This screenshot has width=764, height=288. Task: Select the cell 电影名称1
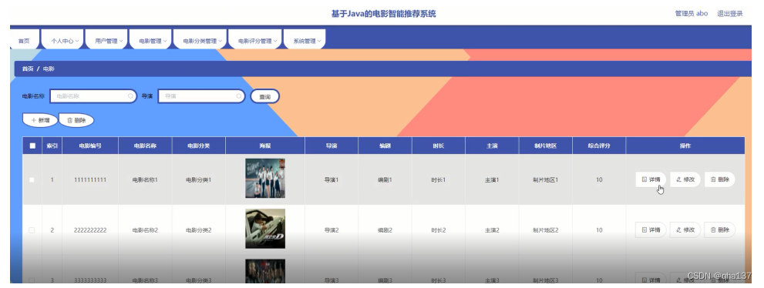[x=145, y=180]
